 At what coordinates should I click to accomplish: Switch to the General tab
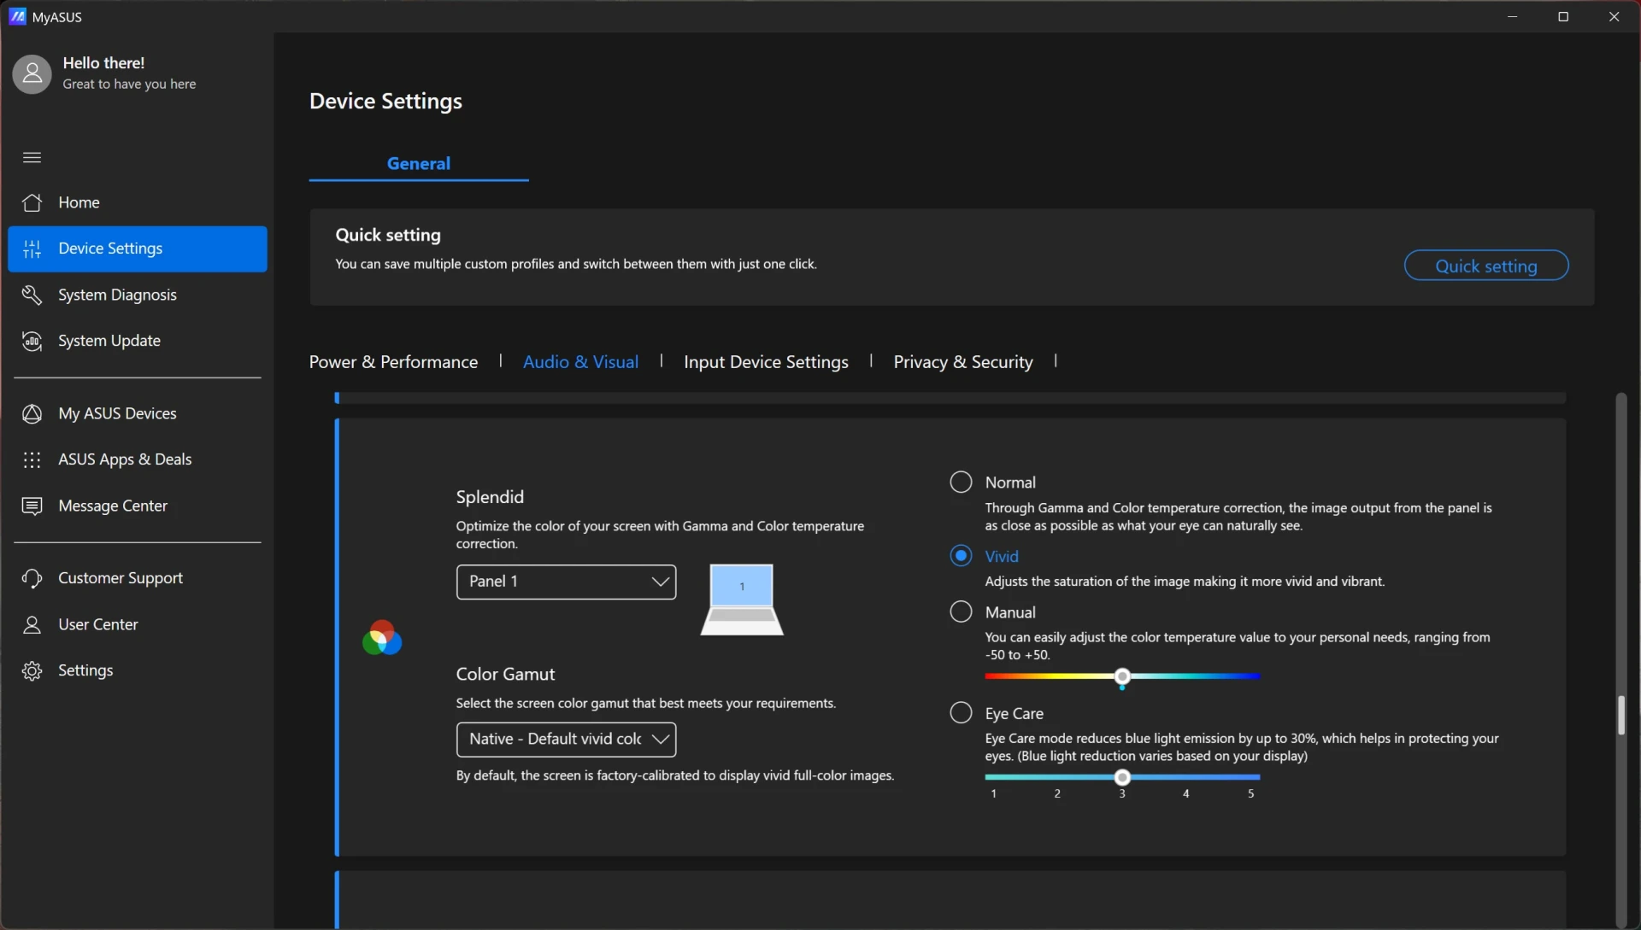[x=419, y=163]
